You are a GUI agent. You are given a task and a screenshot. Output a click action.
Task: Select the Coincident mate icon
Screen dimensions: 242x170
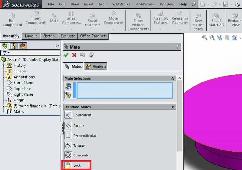pos(68,115)
